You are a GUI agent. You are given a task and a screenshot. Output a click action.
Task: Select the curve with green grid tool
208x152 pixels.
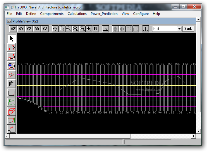click(11, 120)
